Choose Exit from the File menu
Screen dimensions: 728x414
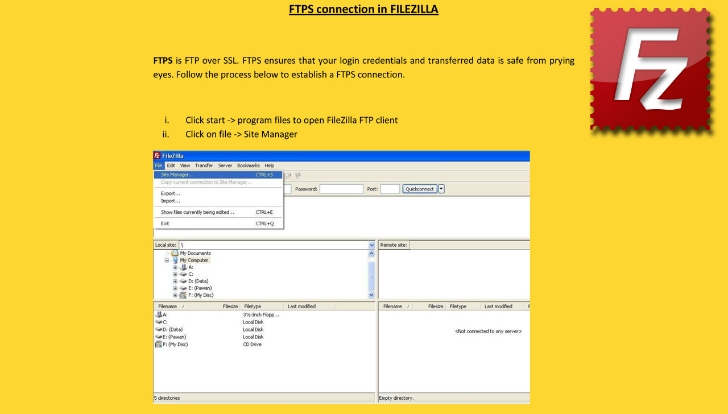click(218, 223)
